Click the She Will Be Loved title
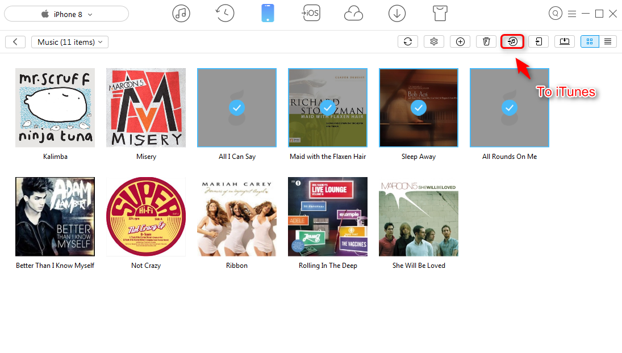This screenshot has height=353, width=622. tap(419, 266)
